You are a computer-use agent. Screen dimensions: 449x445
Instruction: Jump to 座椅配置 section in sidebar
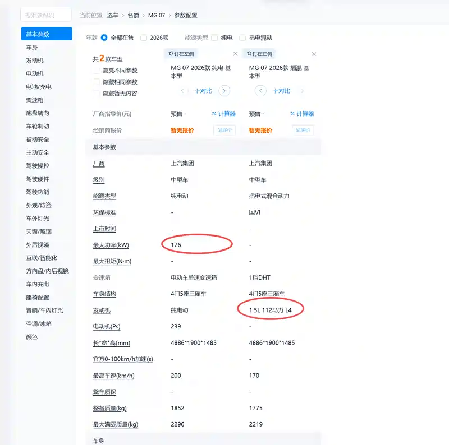pos(38,298)
